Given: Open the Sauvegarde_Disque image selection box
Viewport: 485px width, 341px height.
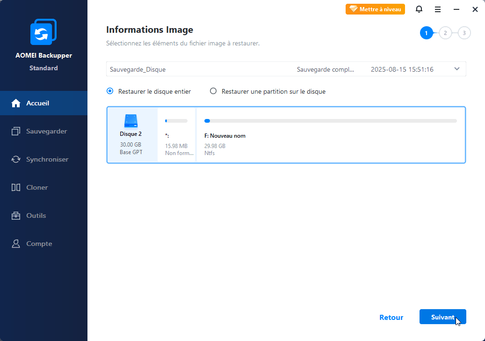Looking at the screenshot, I should 286,69.
